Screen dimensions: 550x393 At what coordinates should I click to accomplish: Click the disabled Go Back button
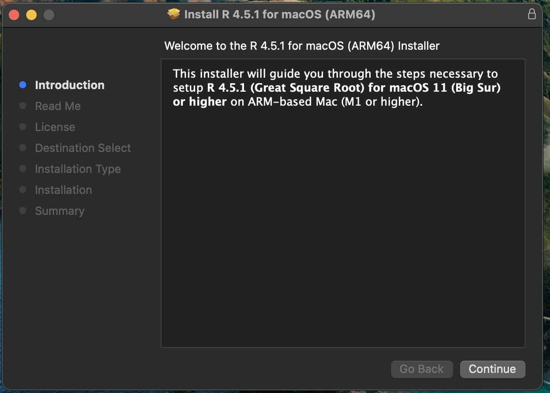coord(422,369)
